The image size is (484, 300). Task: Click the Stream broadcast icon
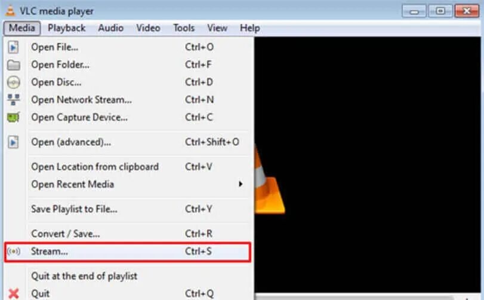click(x=14, y=252)
